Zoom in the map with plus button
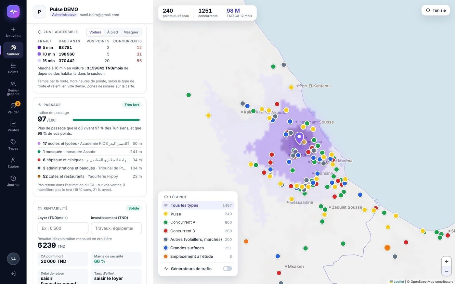Screen dimensions: 455x284 click(447, 262)
